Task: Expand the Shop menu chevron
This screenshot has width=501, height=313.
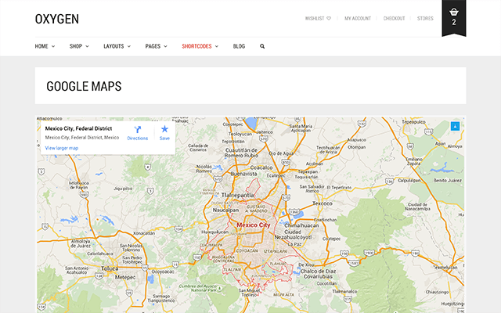Action: (87, 46)
